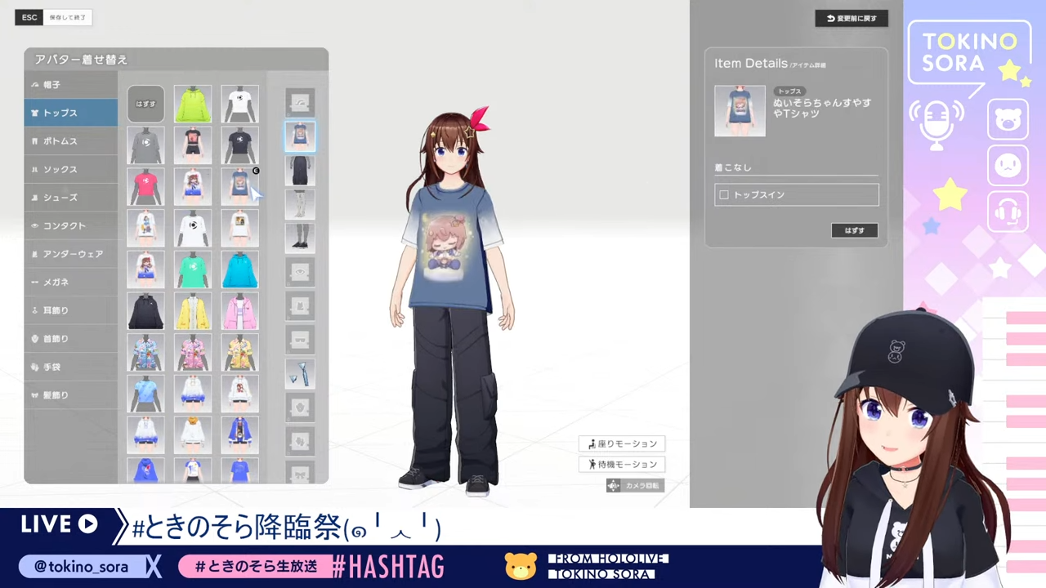Viewport: 1046px width, 588px height.
Task: Click ESC save and exit button
Action: 53,17
